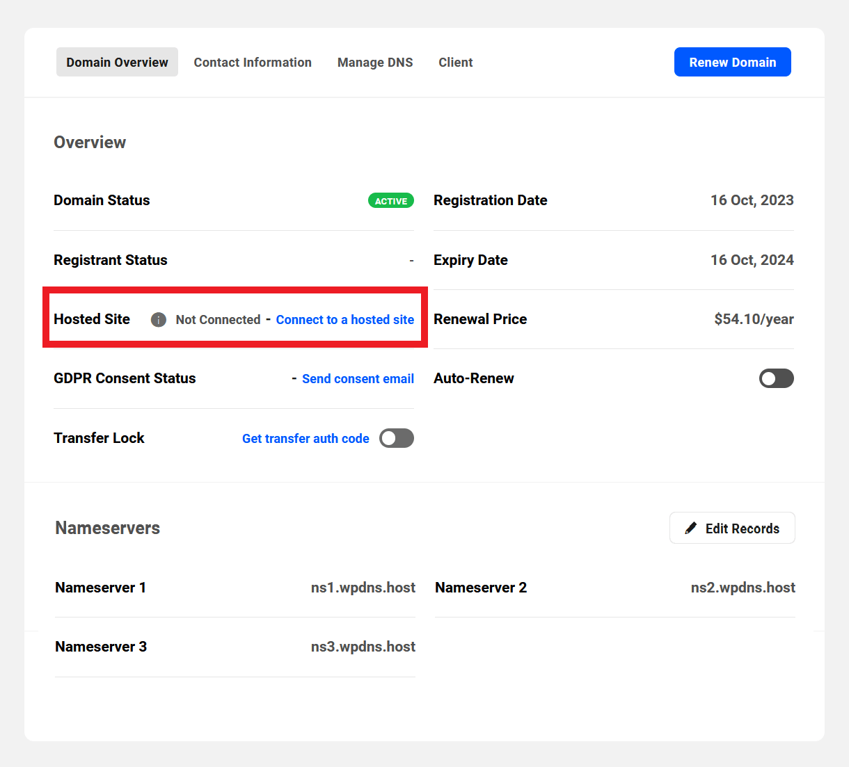
Task: Click the Nameservers heading
Action: tap(108, 528)
